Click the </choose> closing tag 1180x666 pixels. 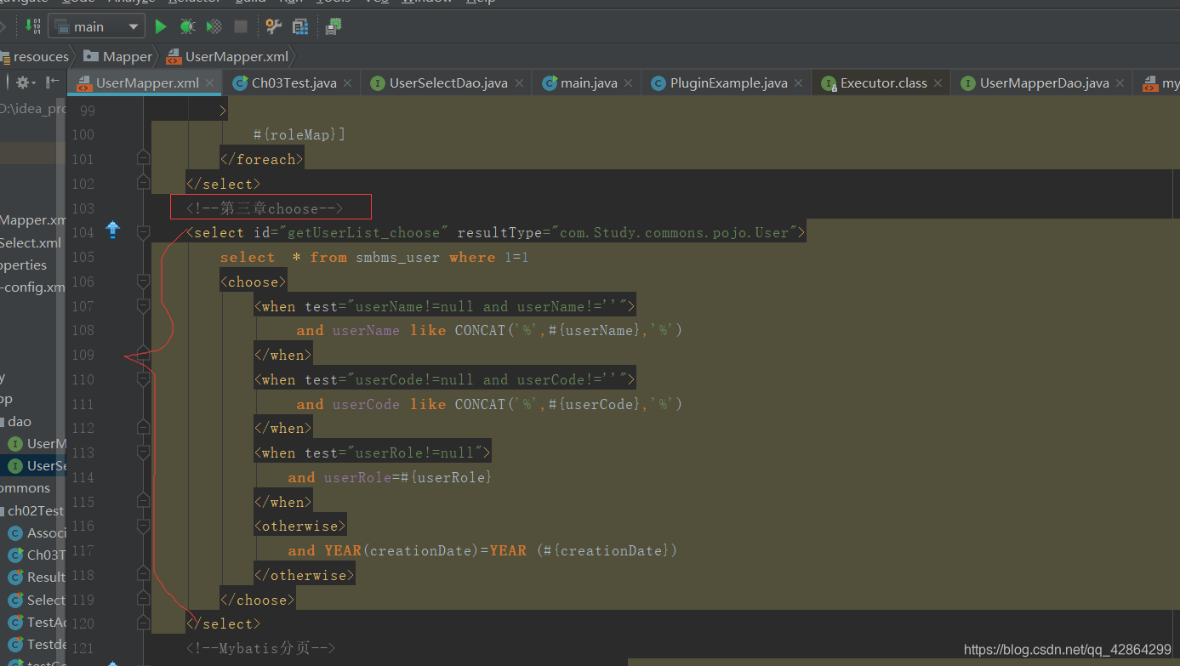(x=258, y=600)
